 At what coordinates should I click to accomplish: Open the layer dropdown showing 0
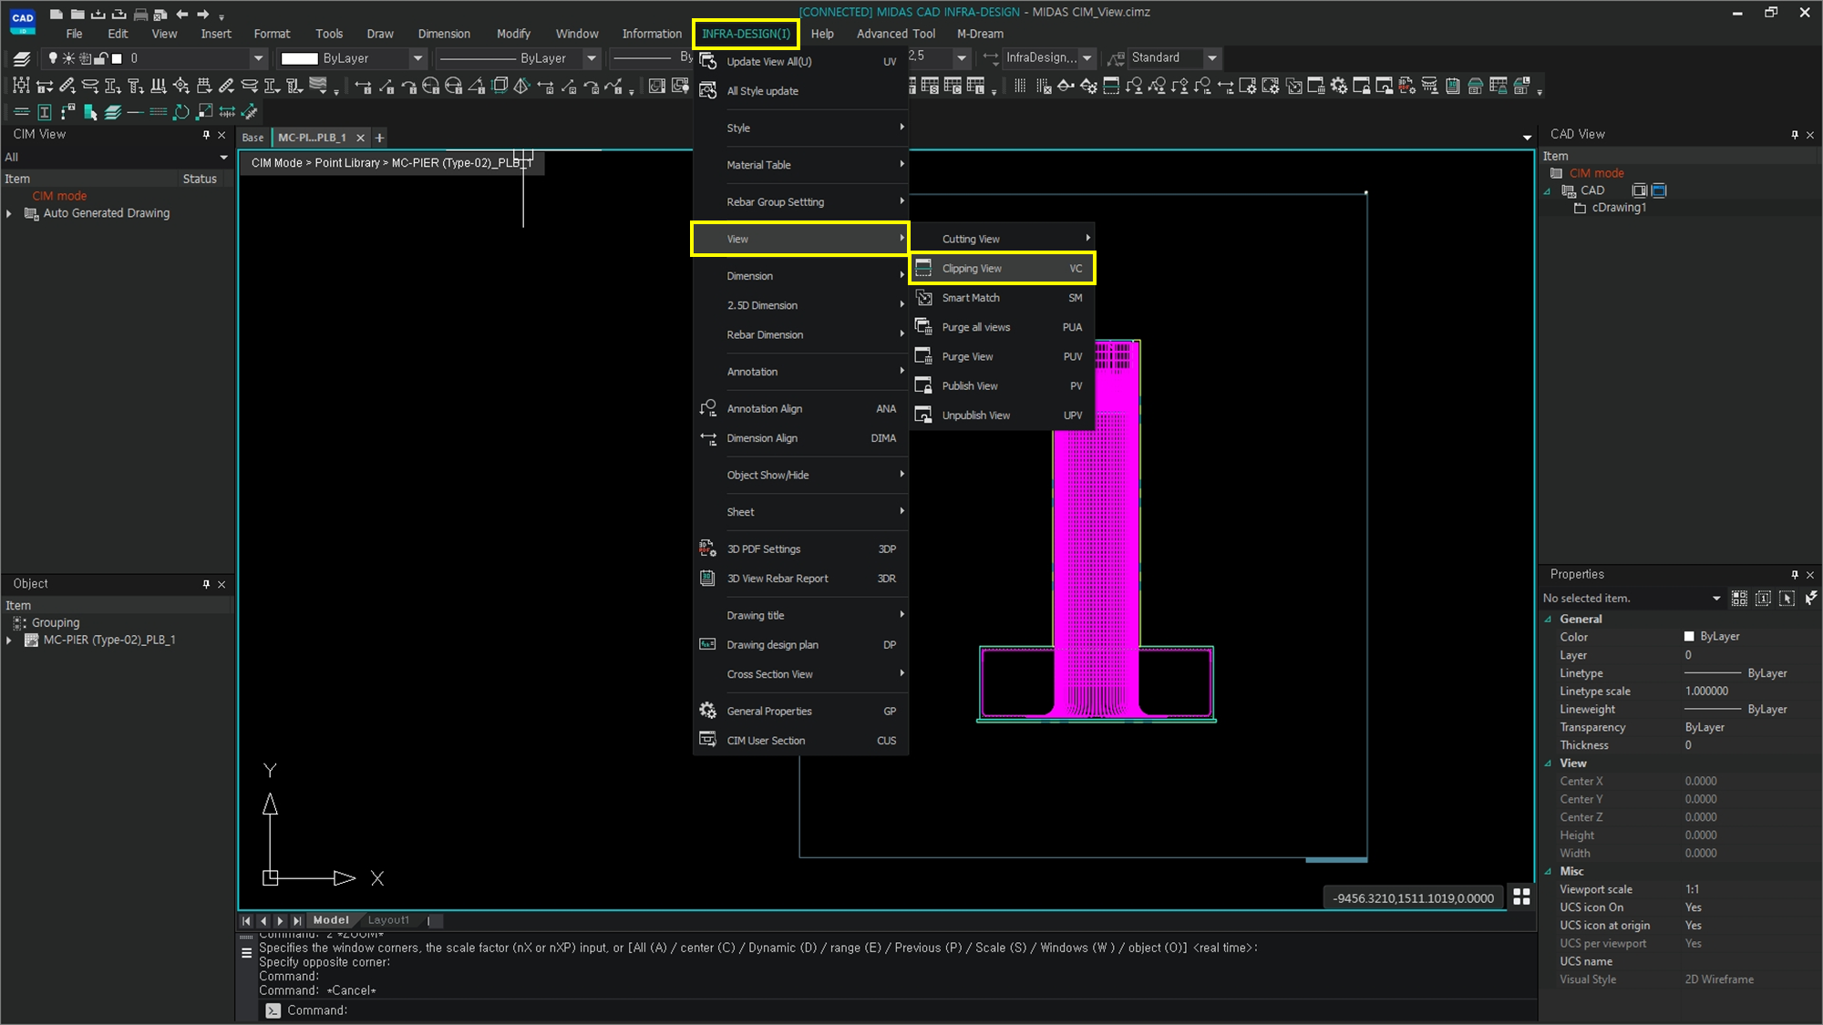[x=259, y=58]
